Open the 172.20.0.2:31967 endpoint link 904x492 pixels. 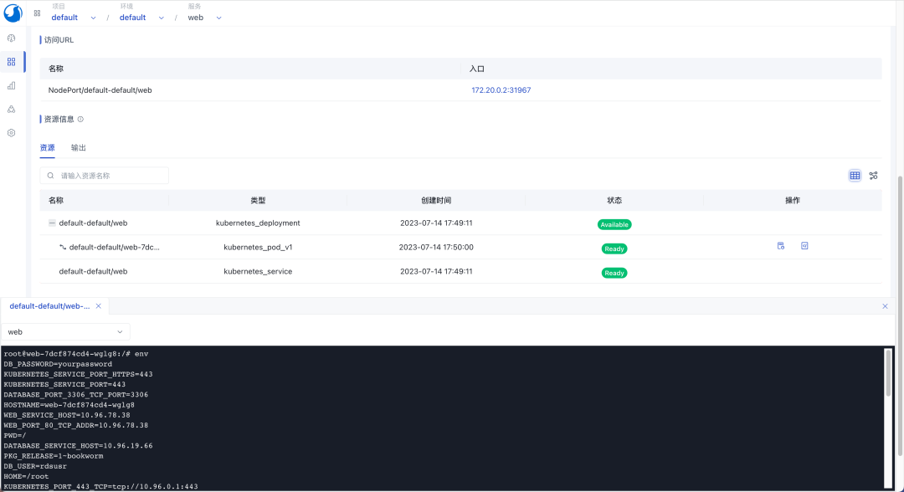[x=501, y=90]
